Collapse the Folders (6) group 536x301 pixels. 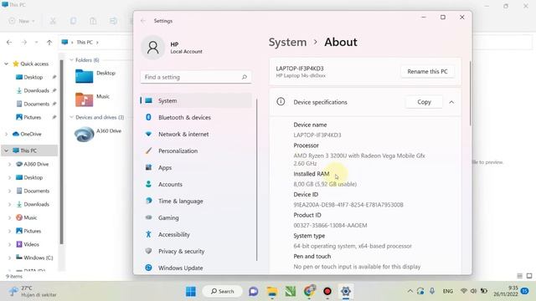pos(71,60)
